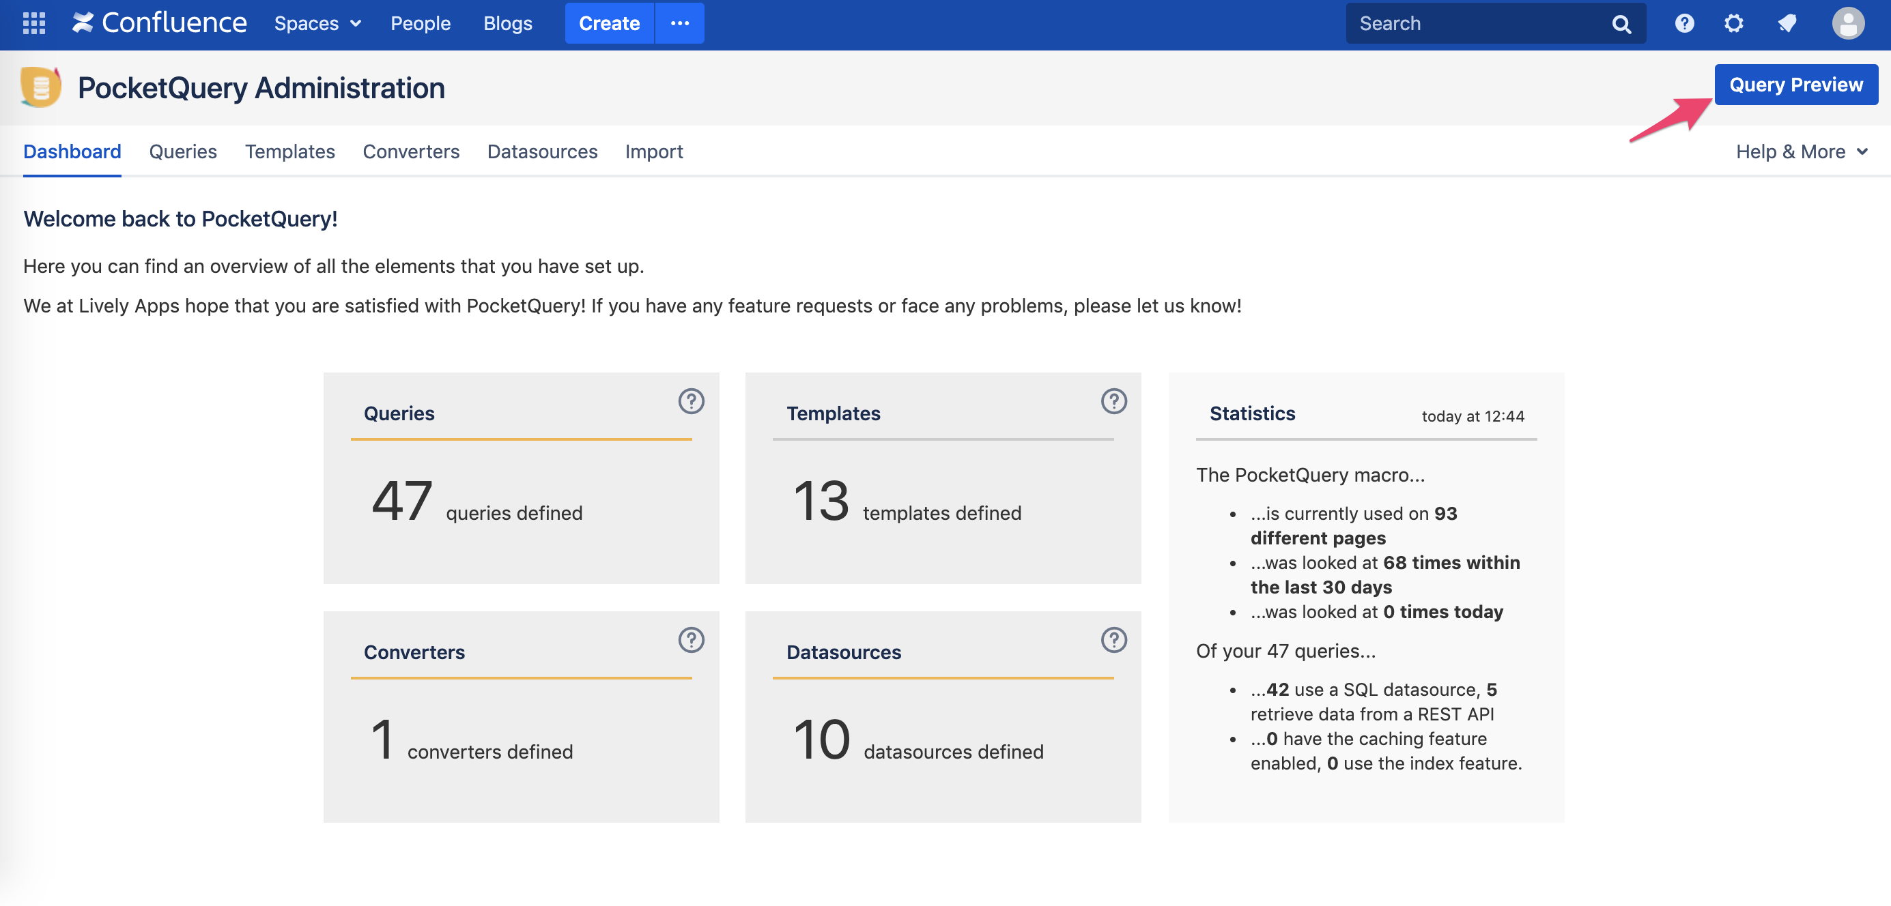Go to Blogs in top navigation
Viewport: 1891px width, 906px height.
507,23
